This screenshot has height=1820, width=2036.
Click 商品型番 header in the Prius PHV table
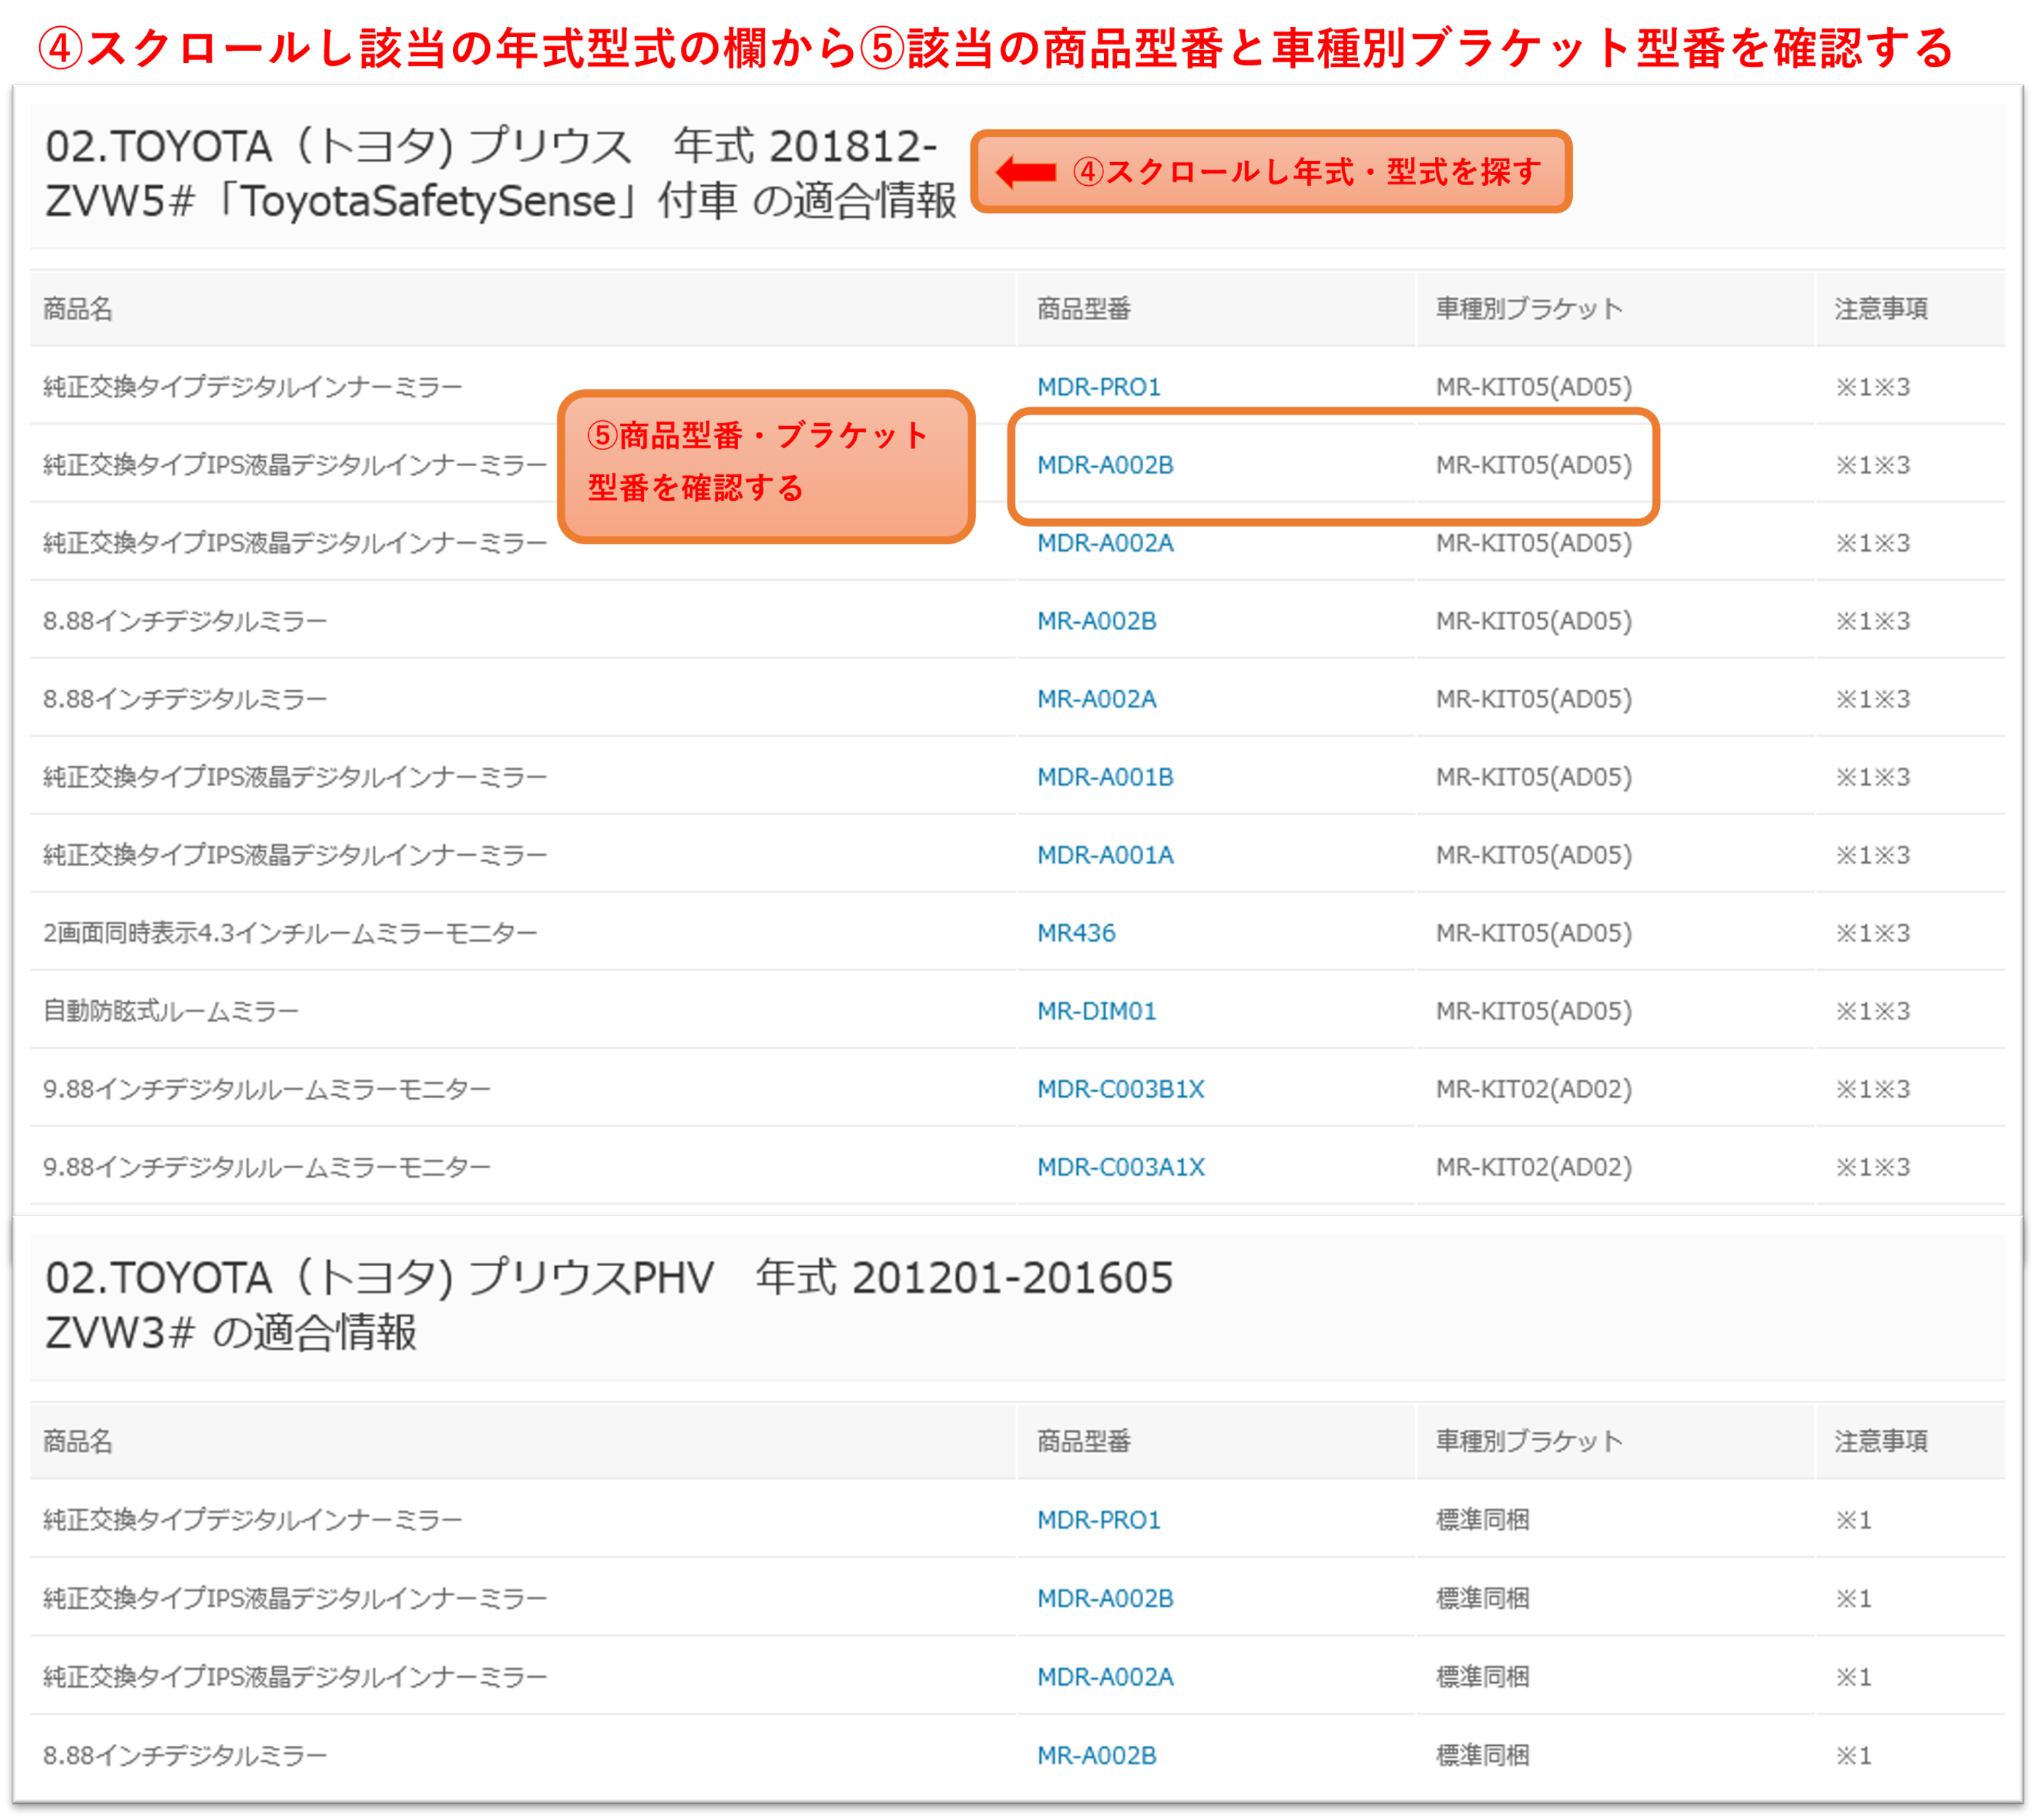pos(1083,1441)
